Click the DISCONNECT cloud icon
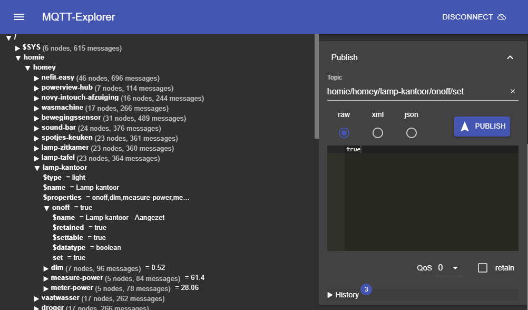Image resolution: width=528 pixels, height=310 pixels. (x=502, y=17)
